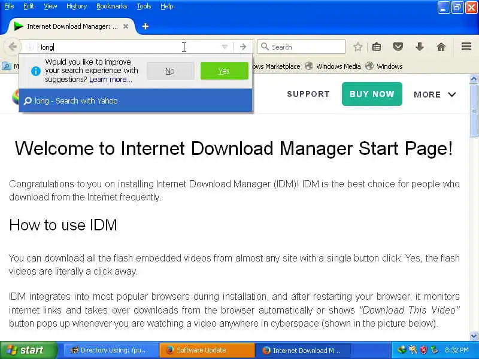The image size is (479, 359).
Task: Click the Go arrow in address bar
Action: click(x=243, y=47)
